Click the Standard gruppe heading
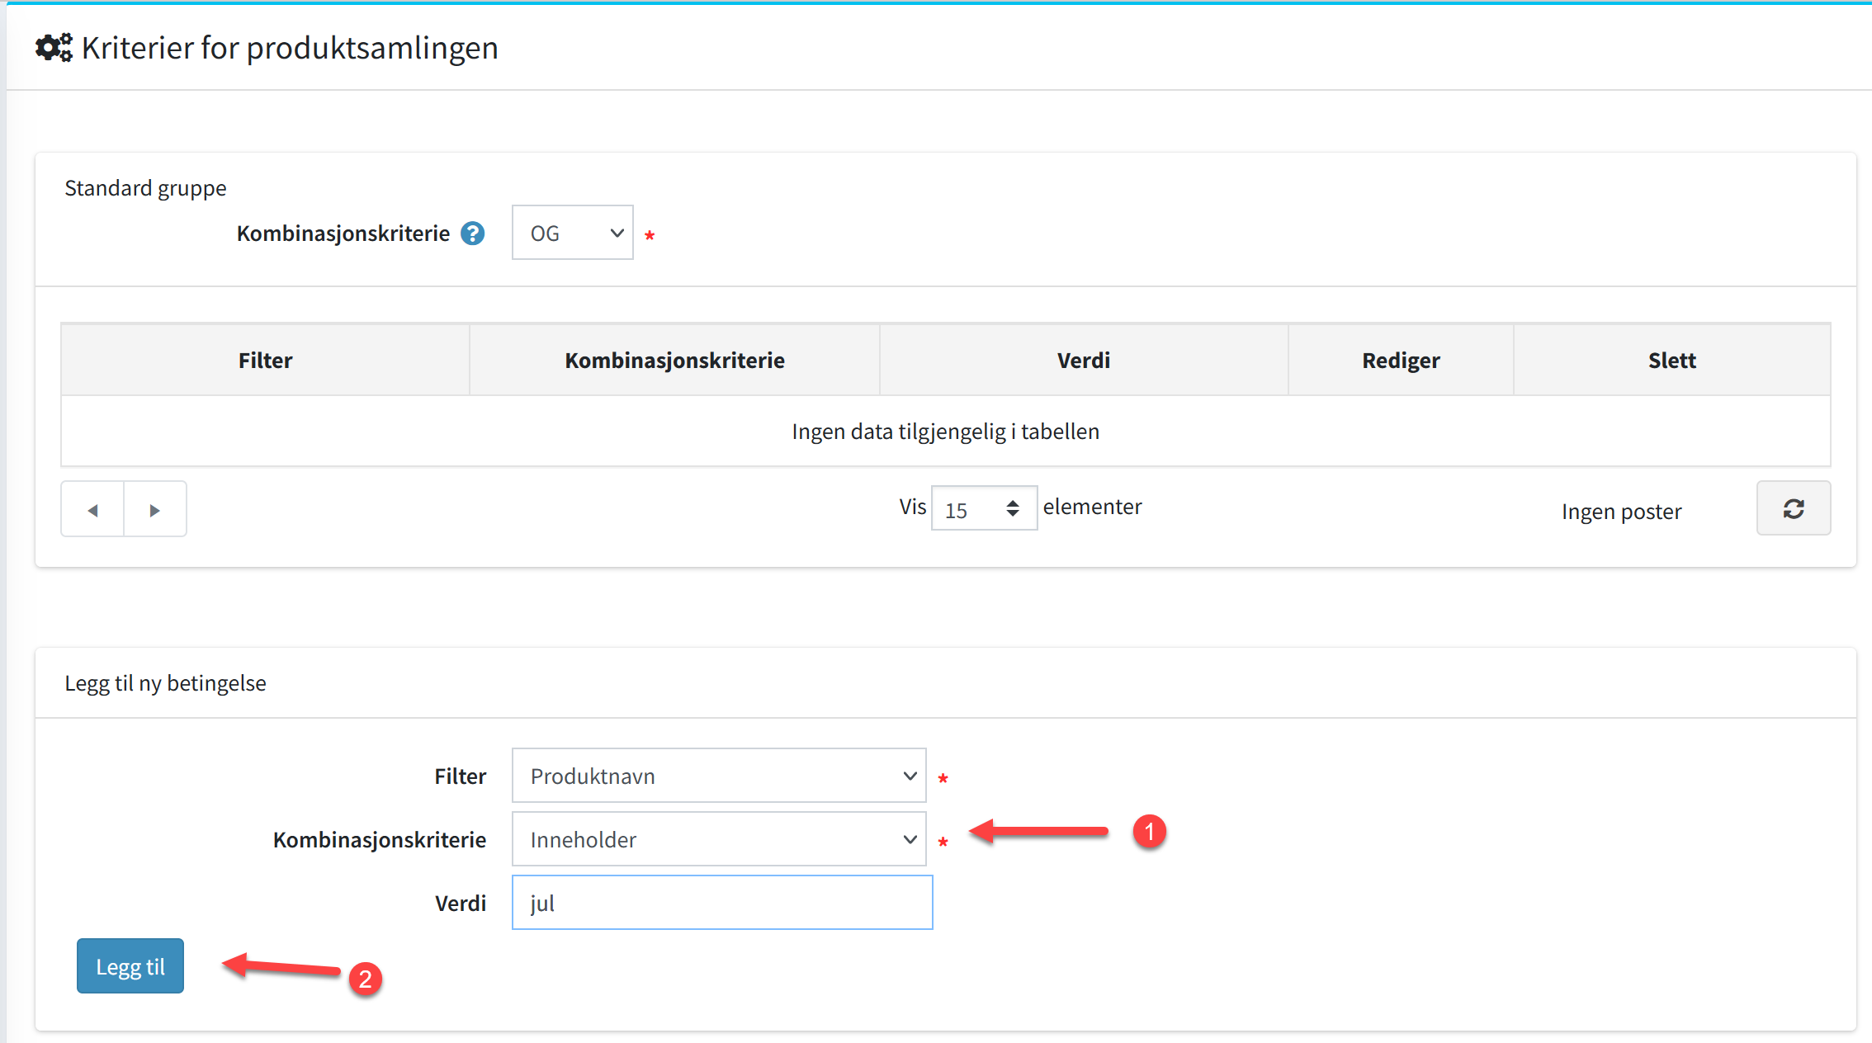This screenshot has width=1872, height=1043. (x=145, y=188)
